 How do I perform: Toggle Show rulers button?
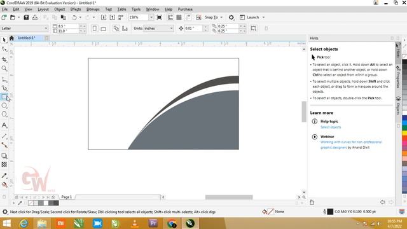tap(170, 17)
